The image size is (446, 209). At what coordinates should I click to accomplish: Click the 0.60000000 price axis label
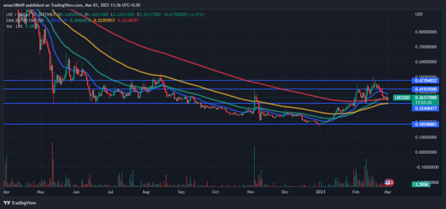(426, 62)
